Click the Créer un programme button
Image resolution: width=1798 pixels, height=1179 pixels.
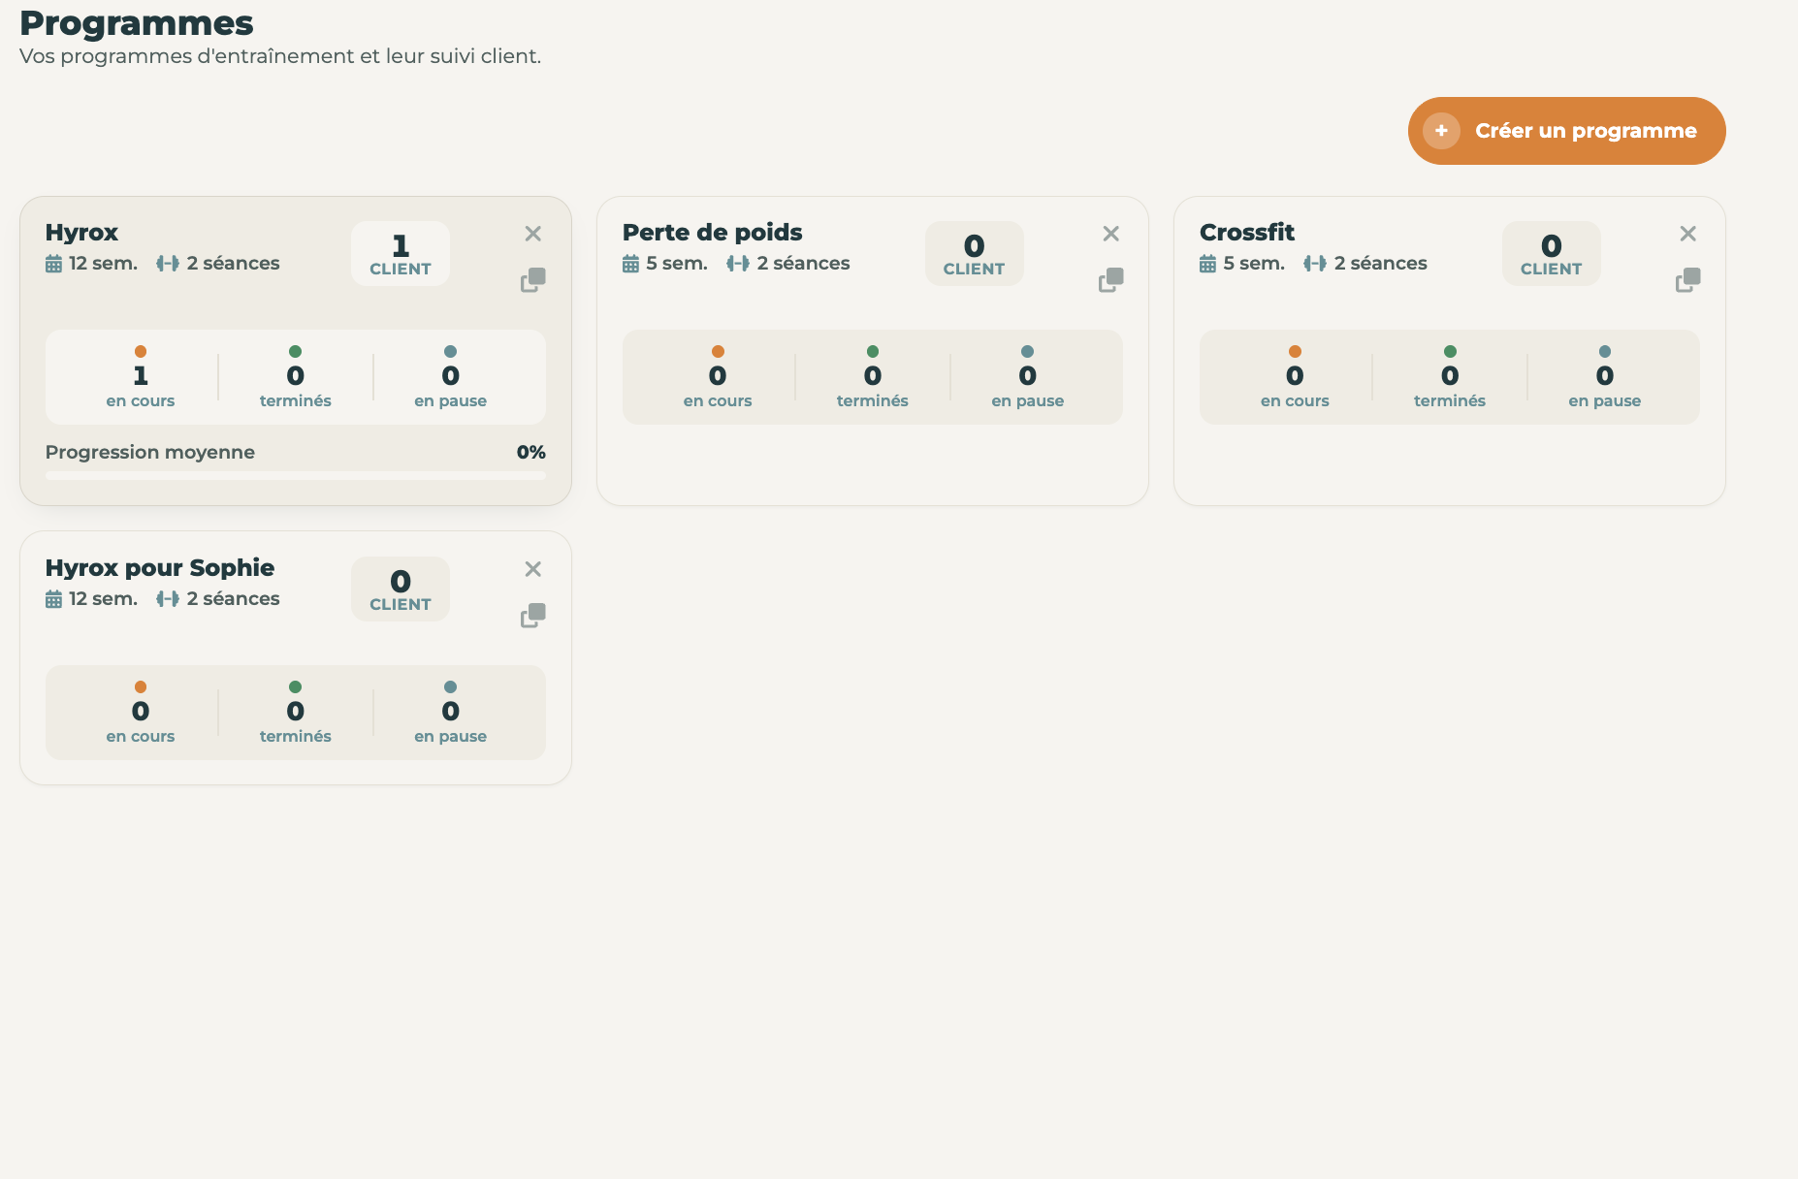click(1566, 131)
